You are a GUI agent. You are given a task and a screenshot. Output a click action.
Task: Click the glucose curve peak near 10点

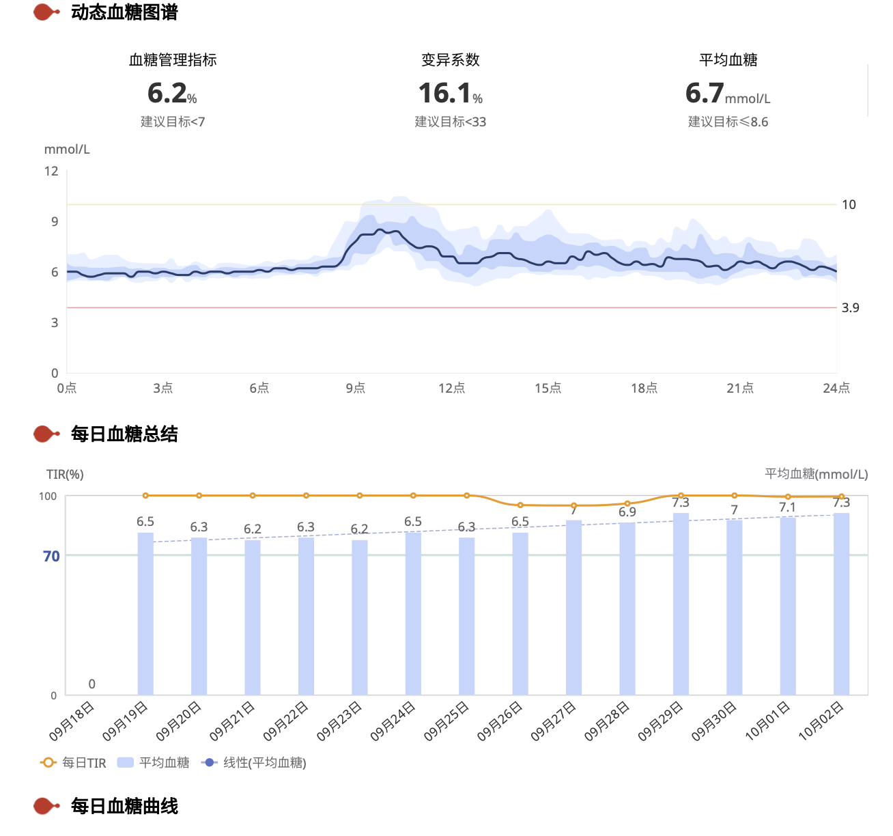[381, 229]
